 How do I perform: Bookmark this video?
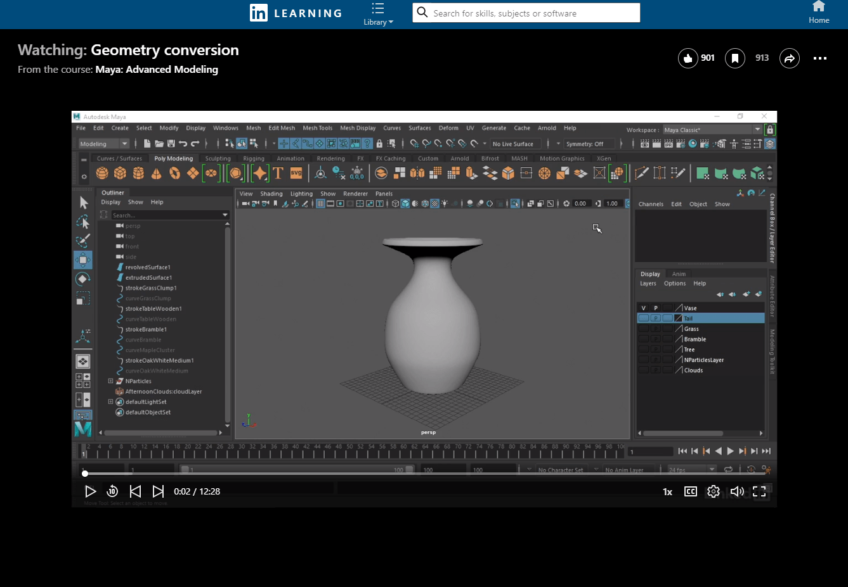(x=735, y=58)
